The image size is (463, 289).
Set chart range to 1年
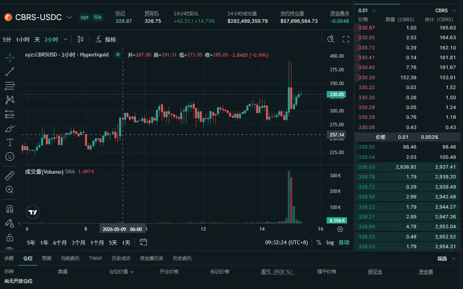(44, 243)
